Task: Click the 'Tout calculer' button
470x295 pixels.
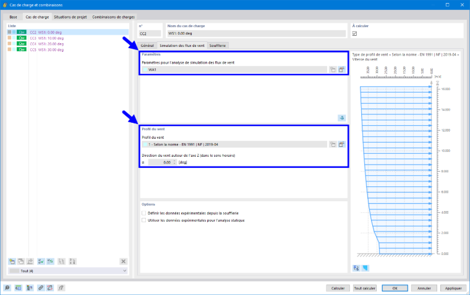Action: [x=365, y=288]
